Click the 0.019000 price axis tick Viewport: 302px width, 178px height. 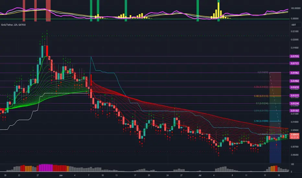[x=295, y=48]
